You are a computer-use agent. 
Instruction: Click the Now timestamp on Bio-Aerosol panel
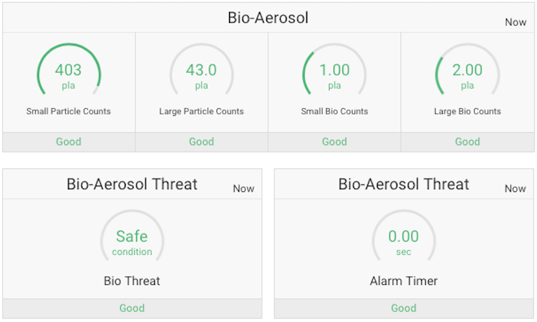pos(515,22)
